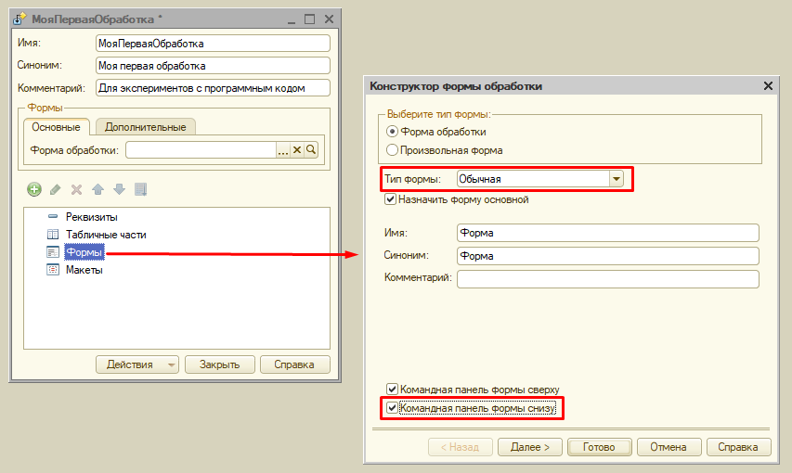This screenshot has width=792, height=473.
Task: Click the empty Форма обработки input field
Action: coord(201,150)
